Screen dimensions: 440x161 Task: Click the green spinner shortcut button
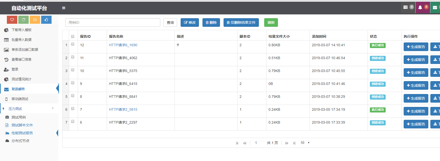(23, 20)
